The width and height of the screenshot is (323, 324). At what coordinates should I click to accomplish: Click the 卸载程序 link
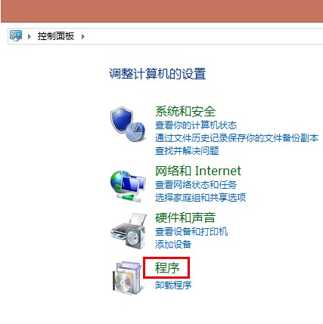173,285
